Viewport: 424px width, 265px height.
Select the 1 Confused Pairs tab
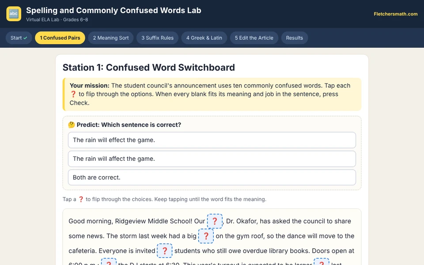pos(60,38)
